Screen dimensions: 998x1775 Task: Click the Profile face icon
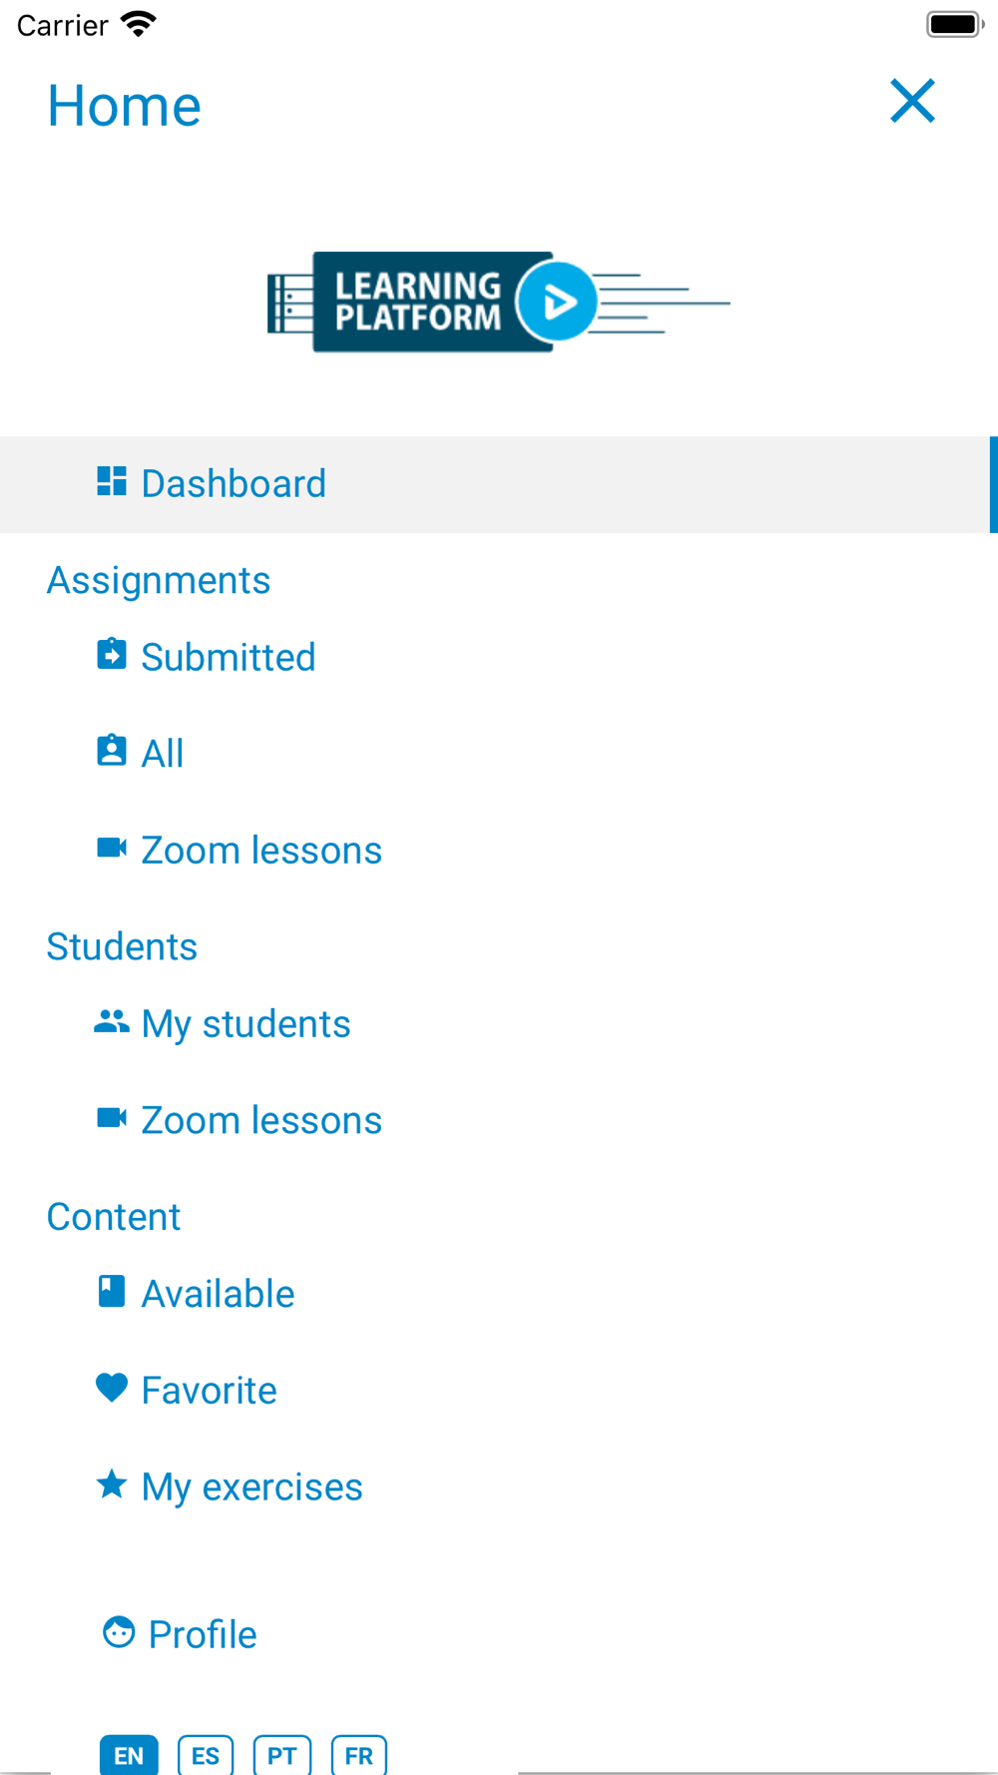(119, 1632)
